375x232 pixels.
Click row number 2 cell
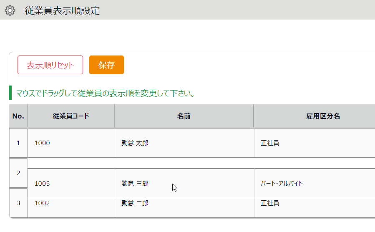pyautogui.click(x=18, y=173)
